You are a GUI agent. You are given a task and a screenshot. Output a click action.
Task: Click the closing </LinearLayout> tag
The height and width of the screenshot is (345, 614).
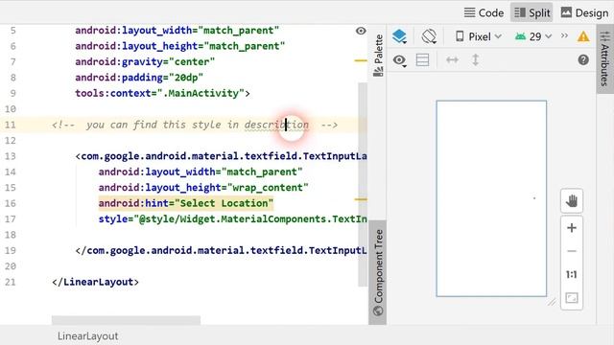[95, 282]
